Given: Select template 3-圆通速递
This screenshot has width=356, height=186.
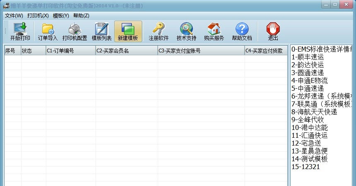Looking at the screenshot, I should coord(308,73).
